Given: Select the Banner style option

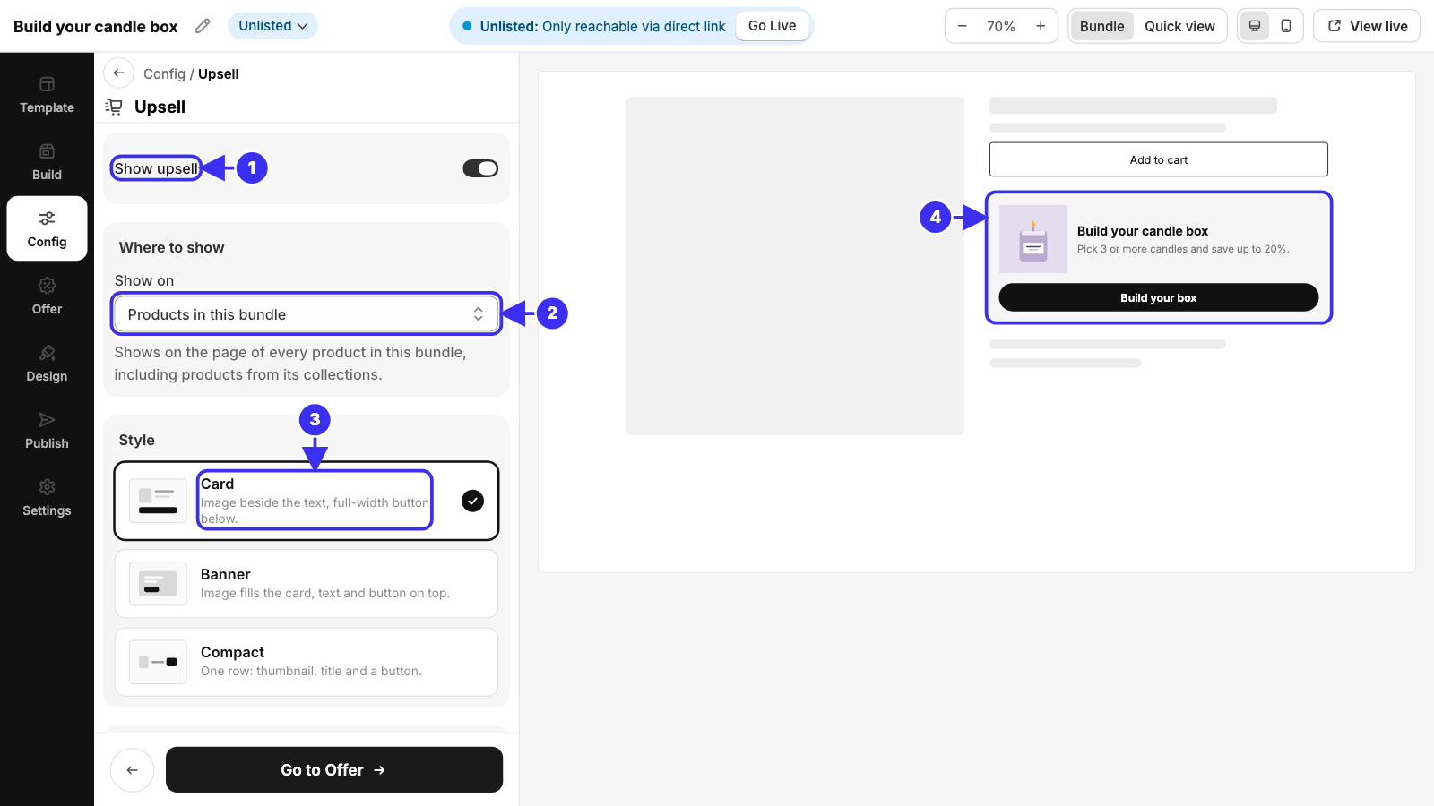Looking at the screenshot, I should [307, 584].
